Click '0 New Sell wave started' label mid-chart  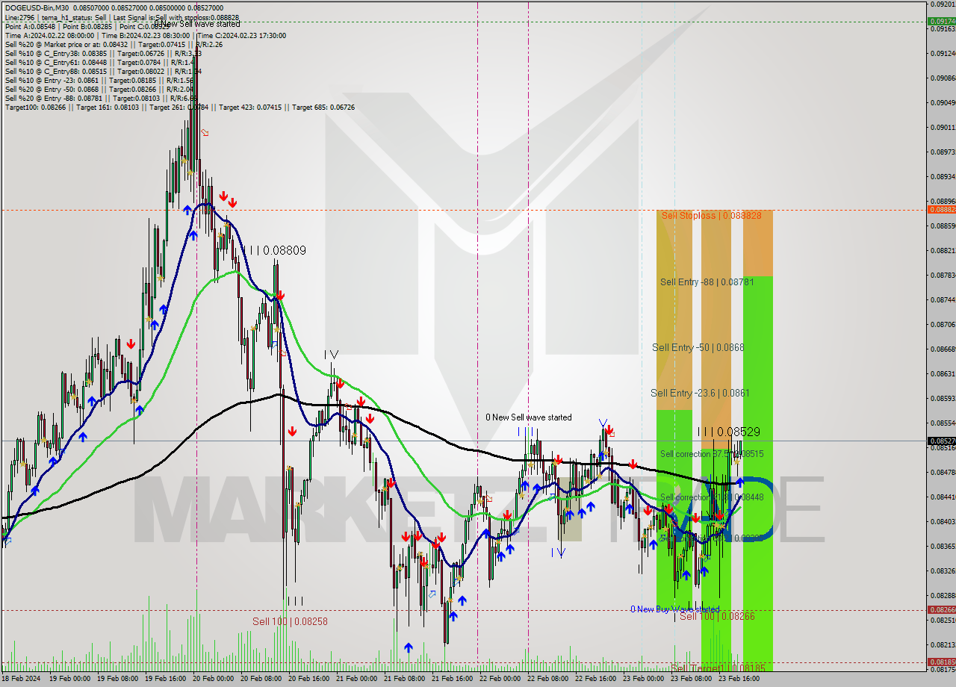coord(529,417)
